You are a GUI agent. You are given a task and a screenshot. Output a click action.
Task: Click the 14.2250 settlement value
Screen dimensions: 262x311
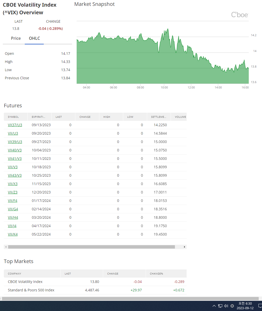point(160,125)
